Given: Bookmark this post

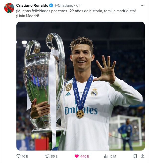Looking at the screenshot, I should click(135, 156).
